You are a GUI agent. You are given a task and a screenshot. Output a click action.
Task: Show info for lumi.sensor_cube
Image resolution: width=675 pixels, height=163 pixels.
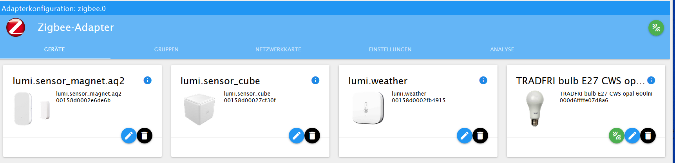[315, 80]
